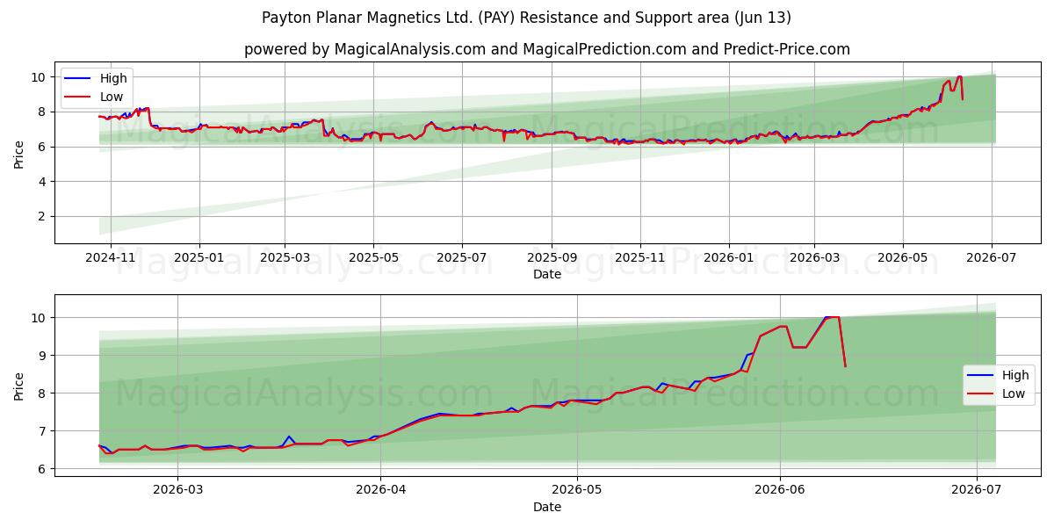The image size is (1054, 527).
Task: Click the '2026-07' tick label in top chart
Action: 992,258
